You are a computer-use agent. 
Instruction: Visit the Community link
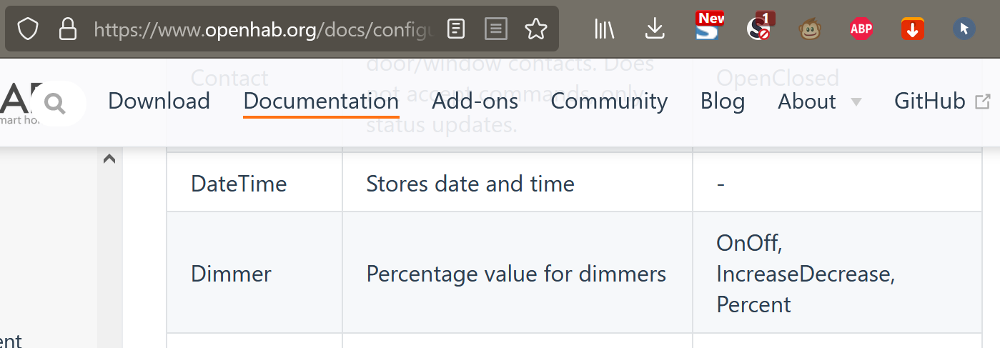609,101
